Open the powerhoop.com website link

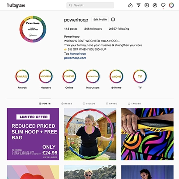pyautogui.click(x=75, y=58)
